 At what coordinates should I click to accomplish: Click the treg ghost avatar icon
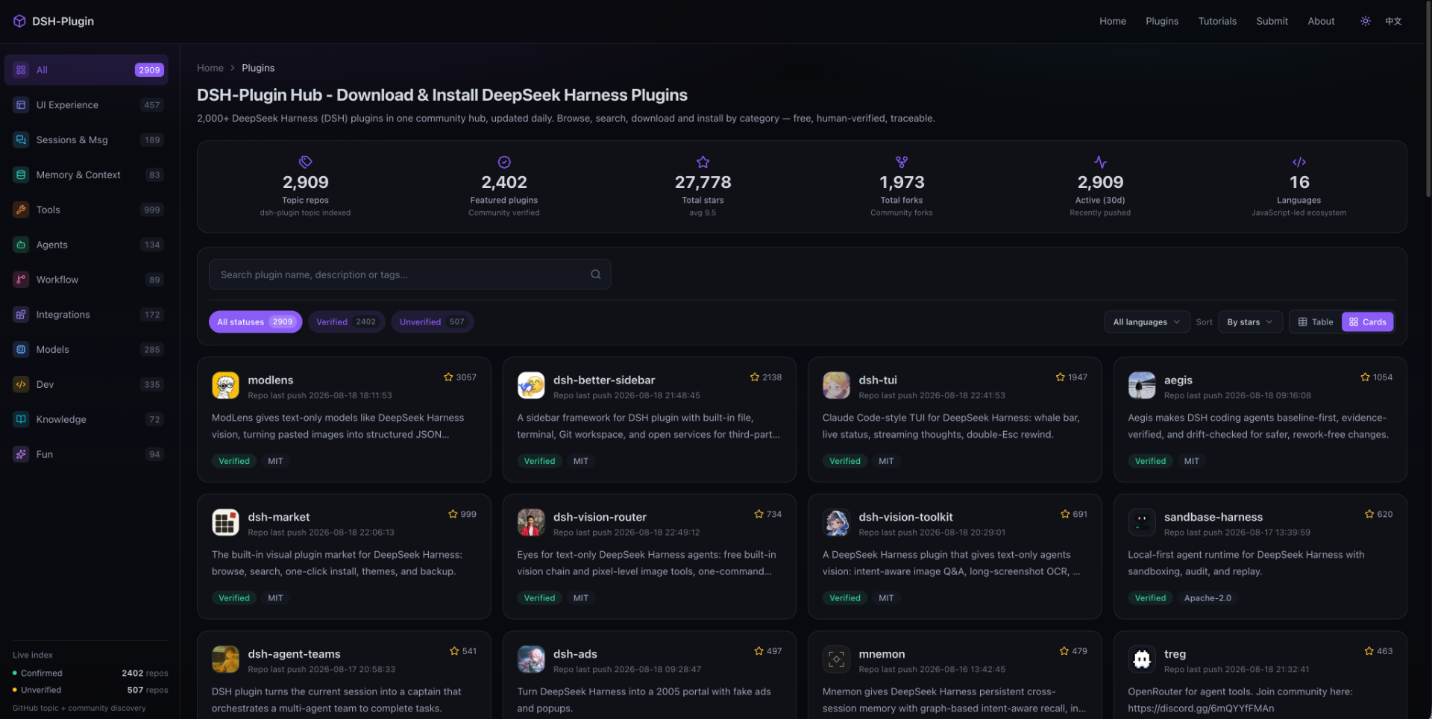[1142, 659]
